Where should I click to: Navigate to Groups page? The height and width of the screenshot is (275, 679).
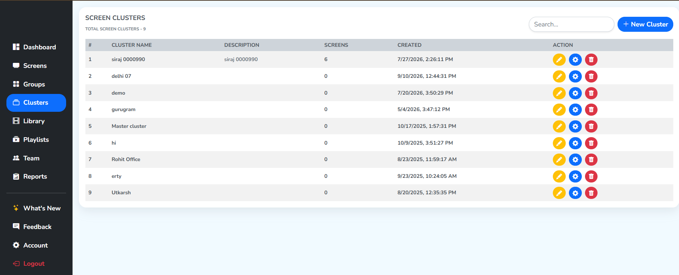pos(36,84)
